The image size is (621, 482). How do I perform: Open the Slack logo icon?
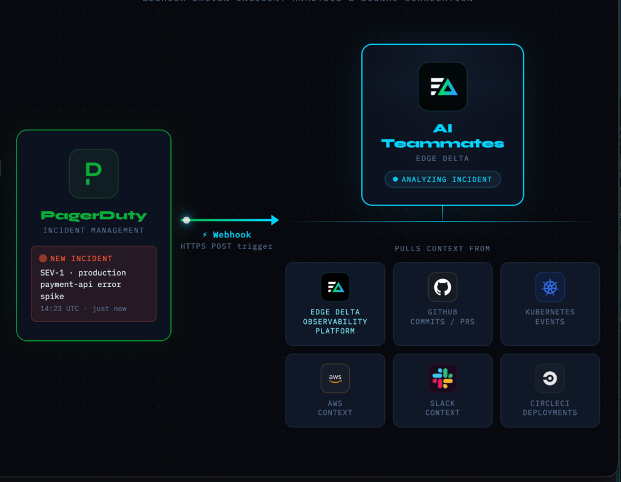442,378
